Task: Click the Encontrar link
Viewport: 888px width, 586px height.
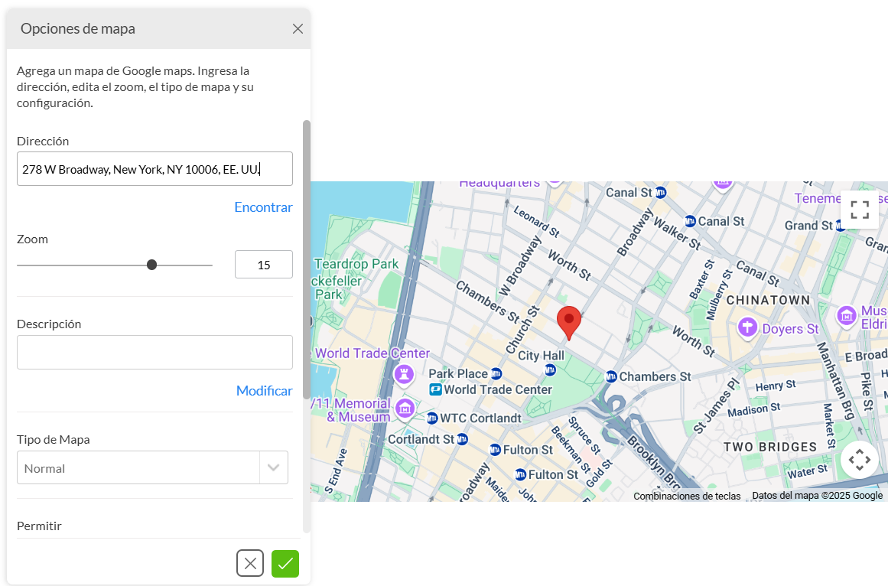Action: pos(263,207)
